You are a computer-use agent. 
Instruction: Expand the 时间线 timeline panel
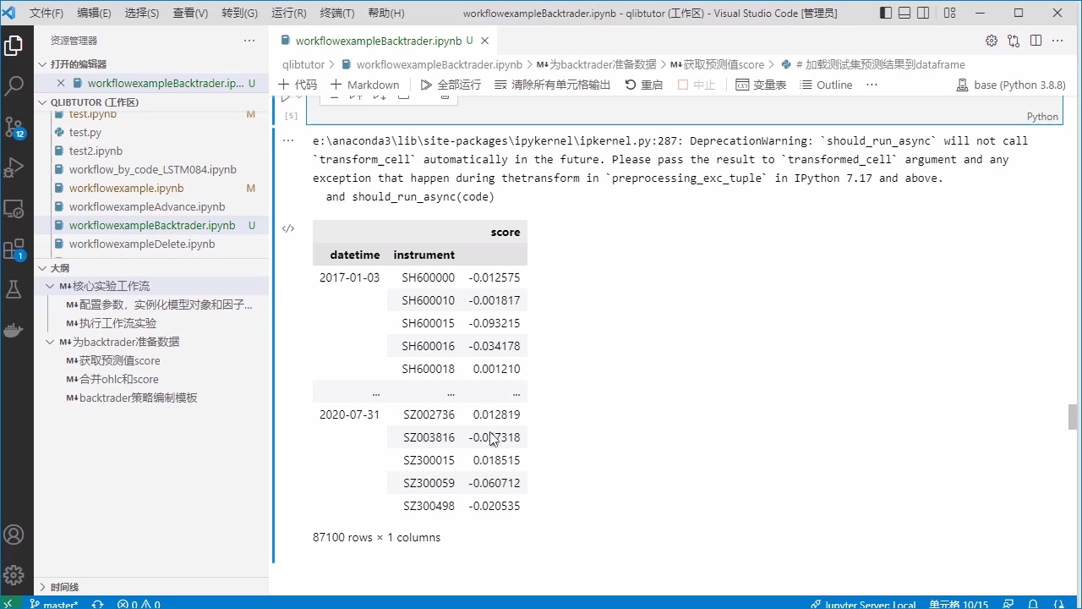click(64, 587)
